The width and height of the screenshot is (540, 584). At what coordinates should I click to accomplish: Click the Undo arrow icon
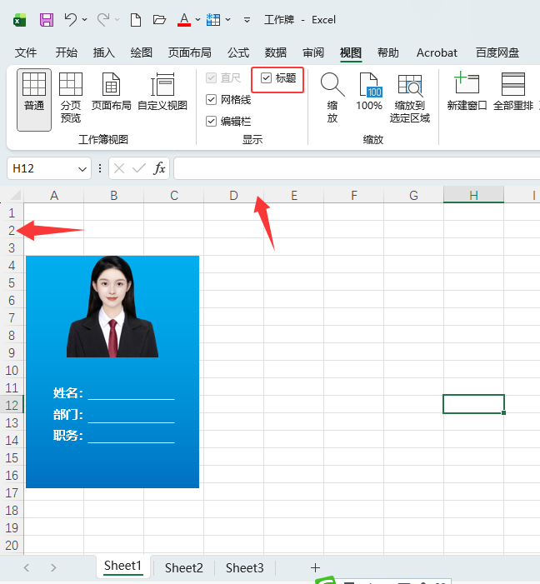coord(71,19)
